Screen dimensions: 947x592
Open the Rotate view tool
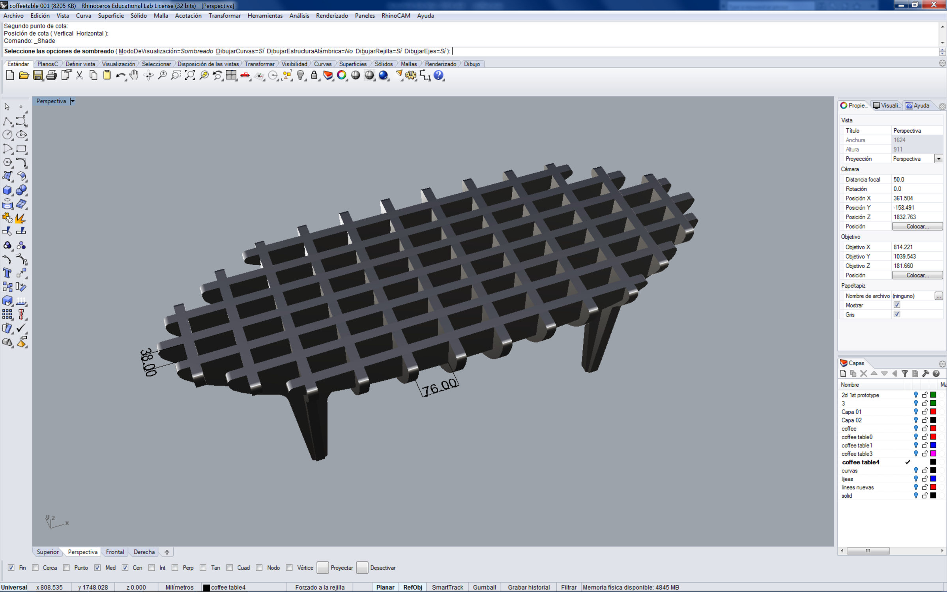click(x=148, y=75)
